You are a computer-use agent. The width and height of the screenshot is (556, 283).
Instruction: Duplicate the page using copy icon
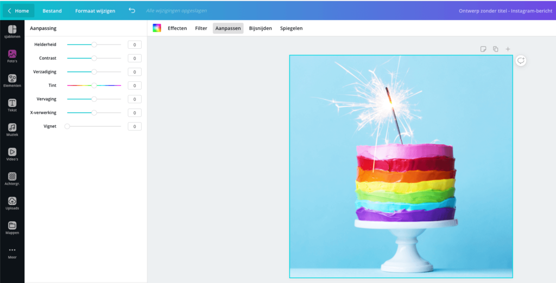click(x=495, y=49)
